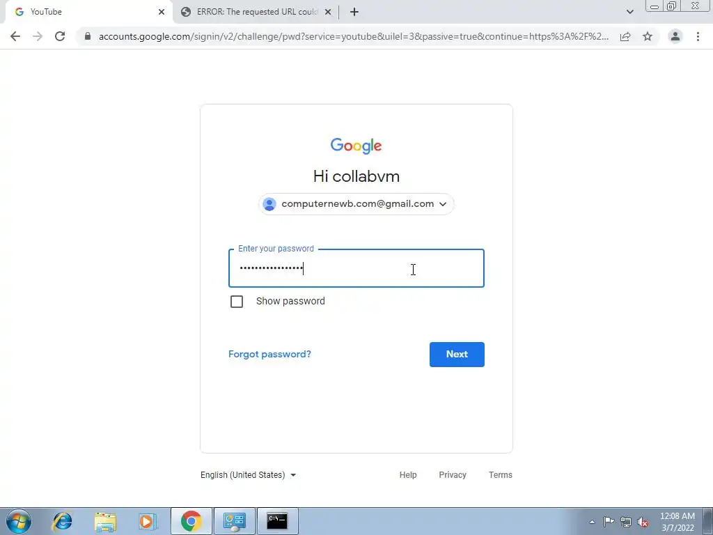713x535 pixels.
Task: Open the Chrome profile avatar icon
Action: [675, 36]
